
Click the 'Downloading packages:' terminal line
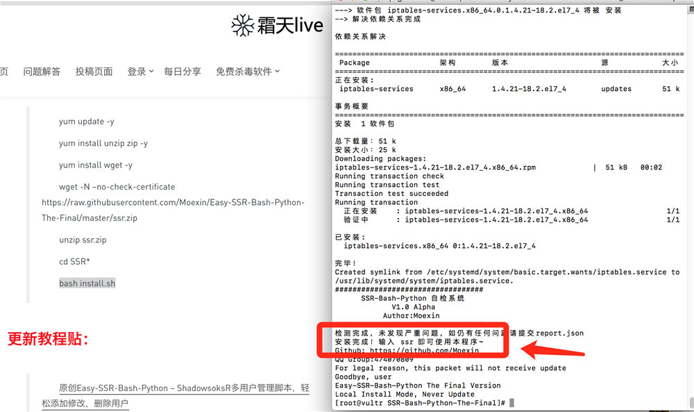pyautogui.click(x=380, y=158)
